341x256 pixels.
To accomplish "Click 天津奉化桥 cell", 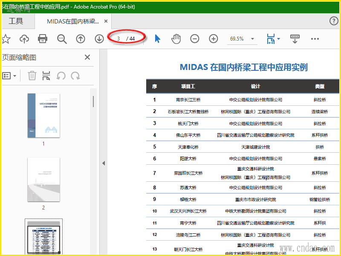I will pyautogui.click(x=188, y=147).
